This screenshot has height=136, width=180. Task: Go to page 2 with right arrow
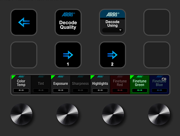point(112,55)
